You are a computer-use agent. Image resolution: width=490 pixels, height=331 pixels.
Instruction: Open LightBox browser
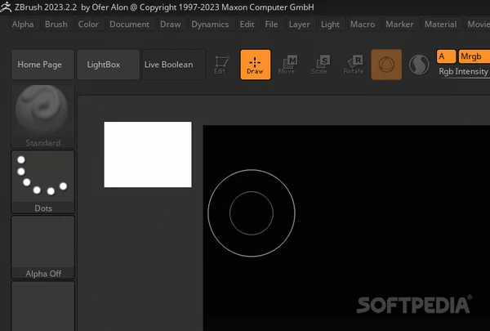108,65
